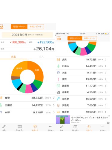Tap the camera icon on right screen
Image resolution: width=112 pixels, height=150 pixels.
coord(59,38)
